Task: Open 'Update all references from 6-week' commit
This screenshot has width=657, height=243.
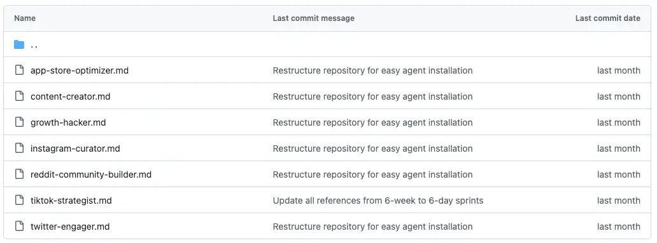Action: tap(378, 200)
